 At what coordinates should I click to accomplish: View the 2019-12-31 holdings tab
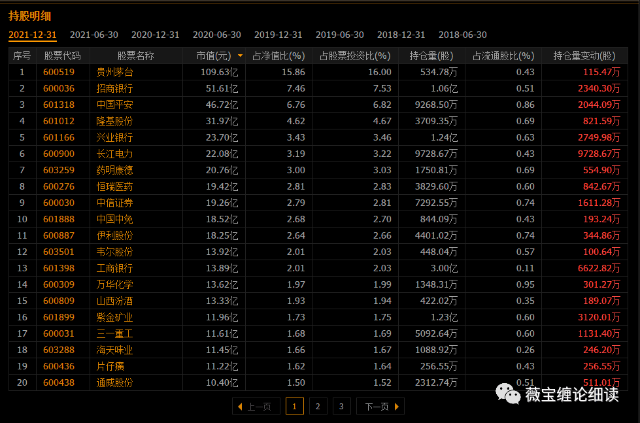pos(278,35)
